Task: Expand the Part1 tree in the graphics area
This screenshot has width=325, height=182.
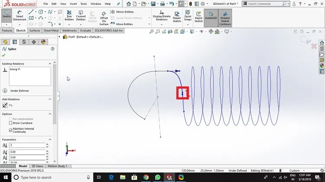Action: point(59,37)
